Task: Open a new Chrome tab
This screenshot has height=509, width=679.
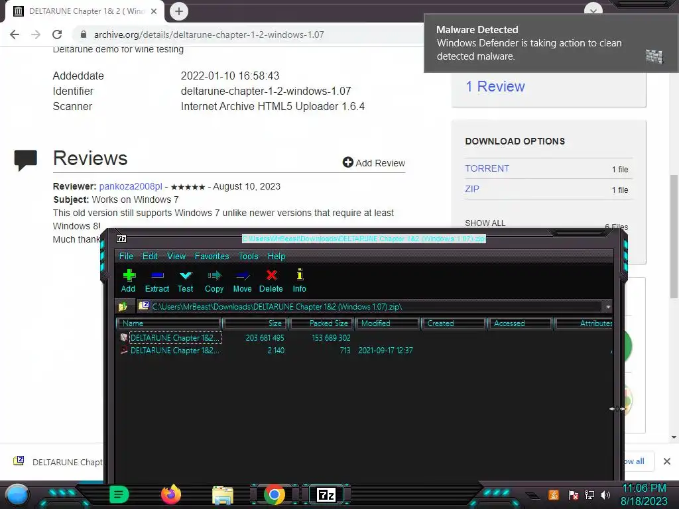Action: 179,11
